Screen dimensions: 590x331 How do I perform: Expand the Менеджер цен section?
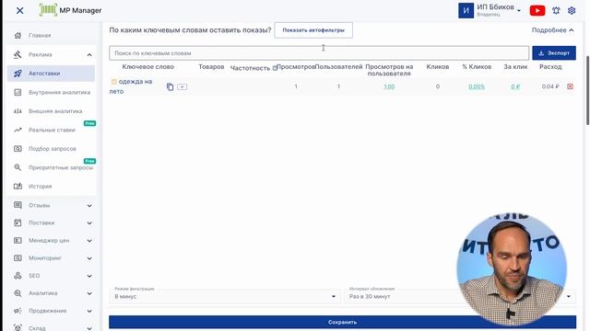point(89,241)
